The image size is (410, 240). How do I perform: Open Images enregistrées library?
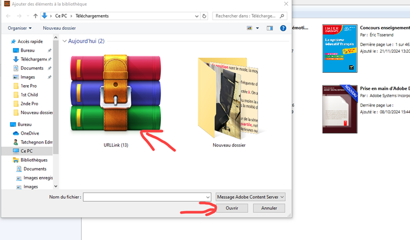click(38, 177)
